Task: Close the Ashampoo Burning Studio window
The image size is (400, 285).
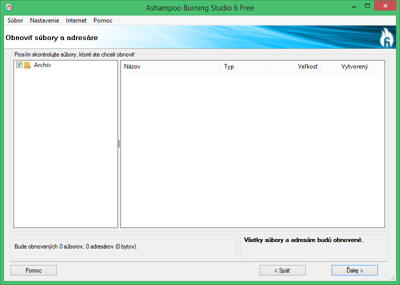Action: coord(385,5)
